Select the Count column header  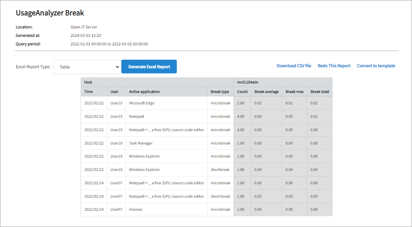coord(242,92)
